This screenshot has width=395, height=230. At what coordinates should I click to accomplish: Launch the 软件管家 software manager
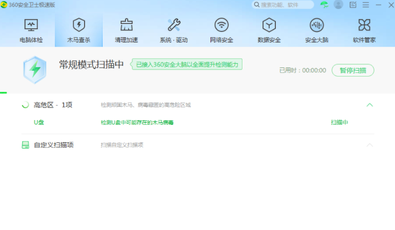coord(364,30)
